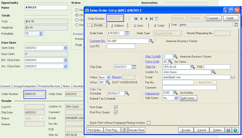Viewport: 242px width, 138px height.
Task: Expand Split Comm. No dropdown
Action: pos(176,98)
